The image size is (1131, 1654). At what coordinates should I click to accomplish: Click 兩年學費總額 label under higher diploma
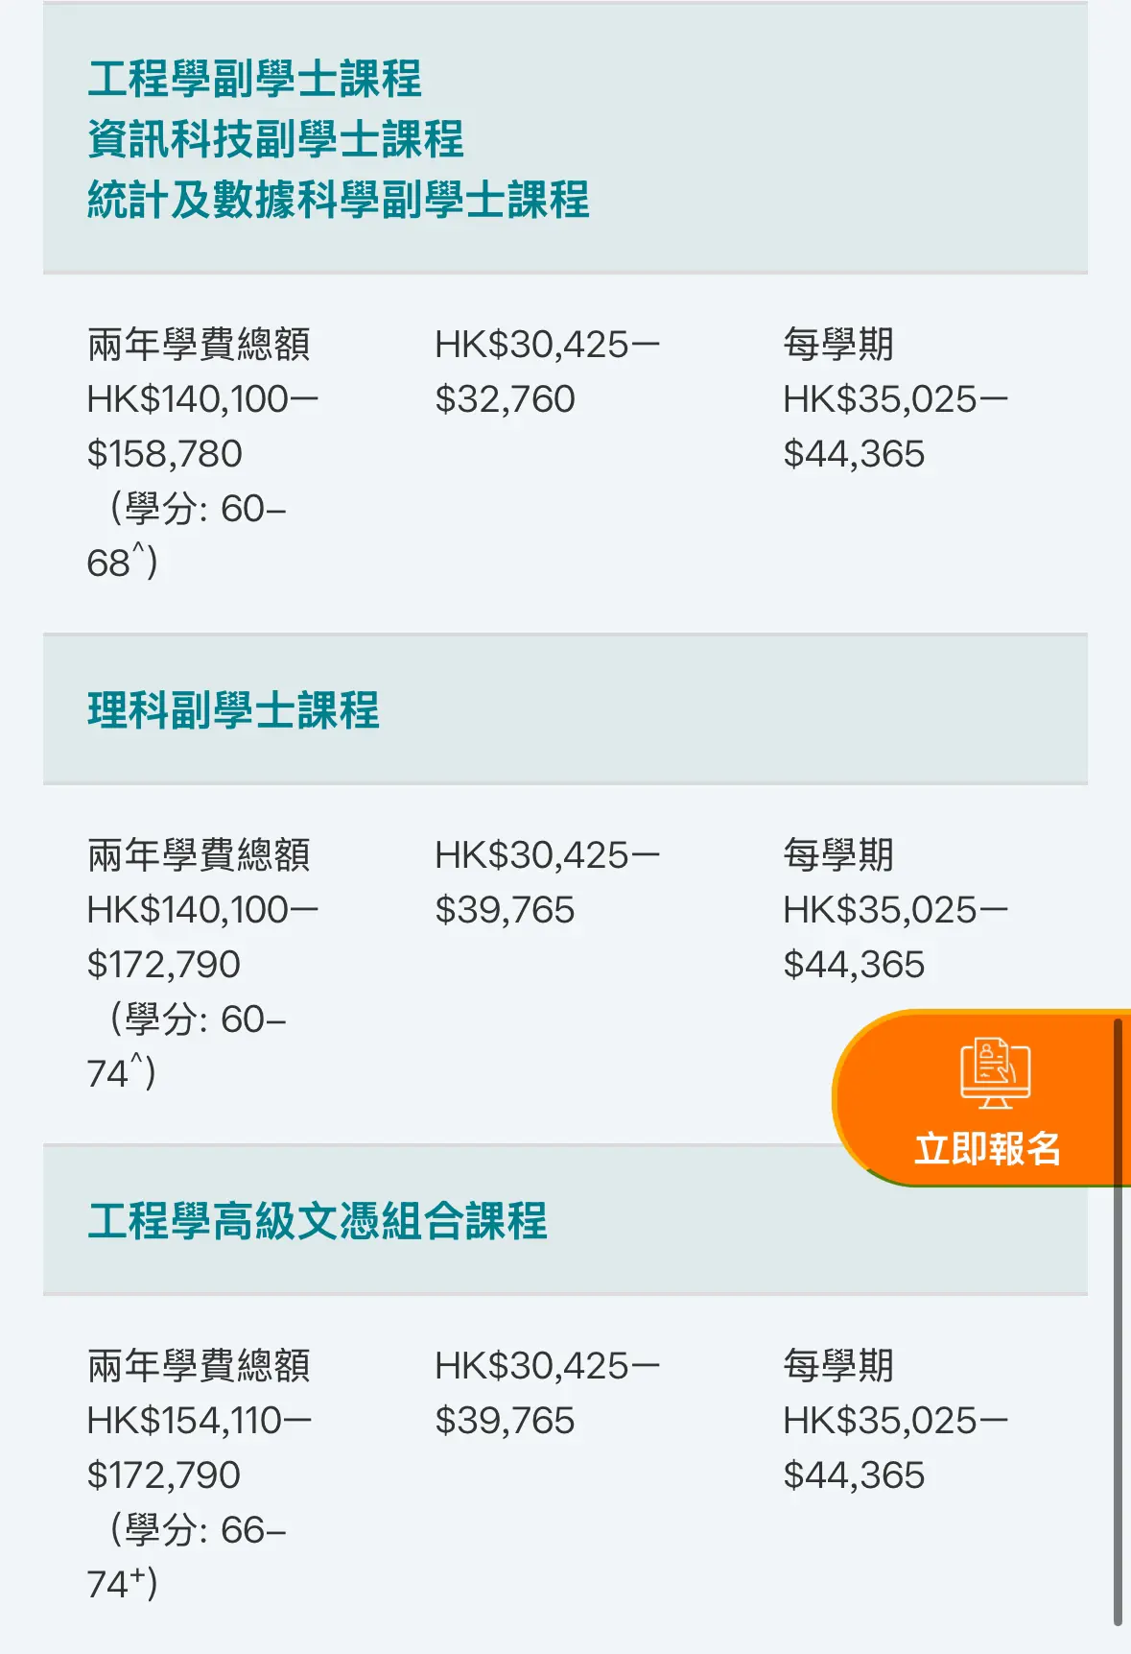click(199, 1365)
